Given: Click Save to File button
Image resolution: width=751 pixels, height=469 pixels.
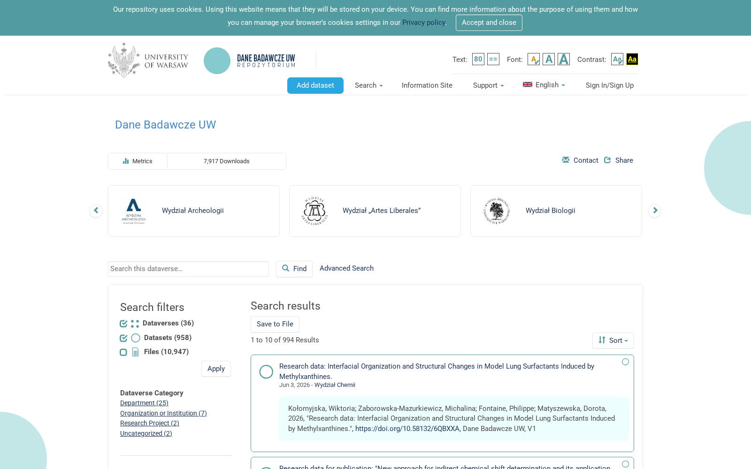Looking at the screenshot, I should click(275, 324).
